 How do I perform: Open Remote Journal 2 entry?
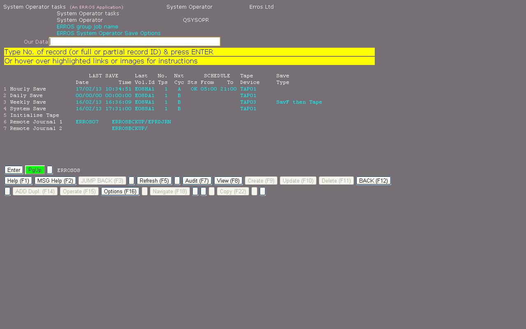36,128
